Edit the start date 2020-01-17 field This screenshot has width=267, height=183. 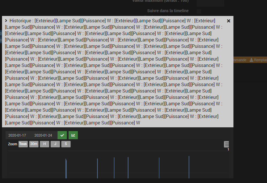(x=17, y=135)
